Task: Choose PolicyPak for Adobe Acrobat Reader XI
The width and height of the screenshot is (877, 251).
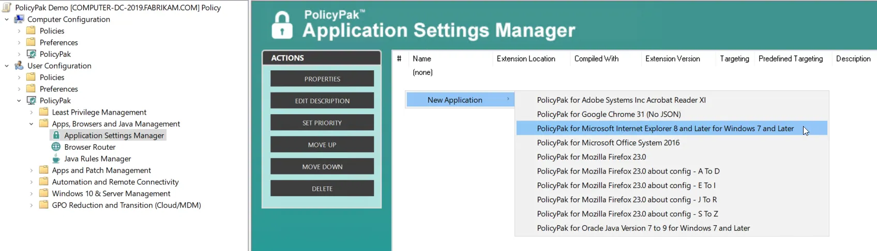Action: click(672, 100)
